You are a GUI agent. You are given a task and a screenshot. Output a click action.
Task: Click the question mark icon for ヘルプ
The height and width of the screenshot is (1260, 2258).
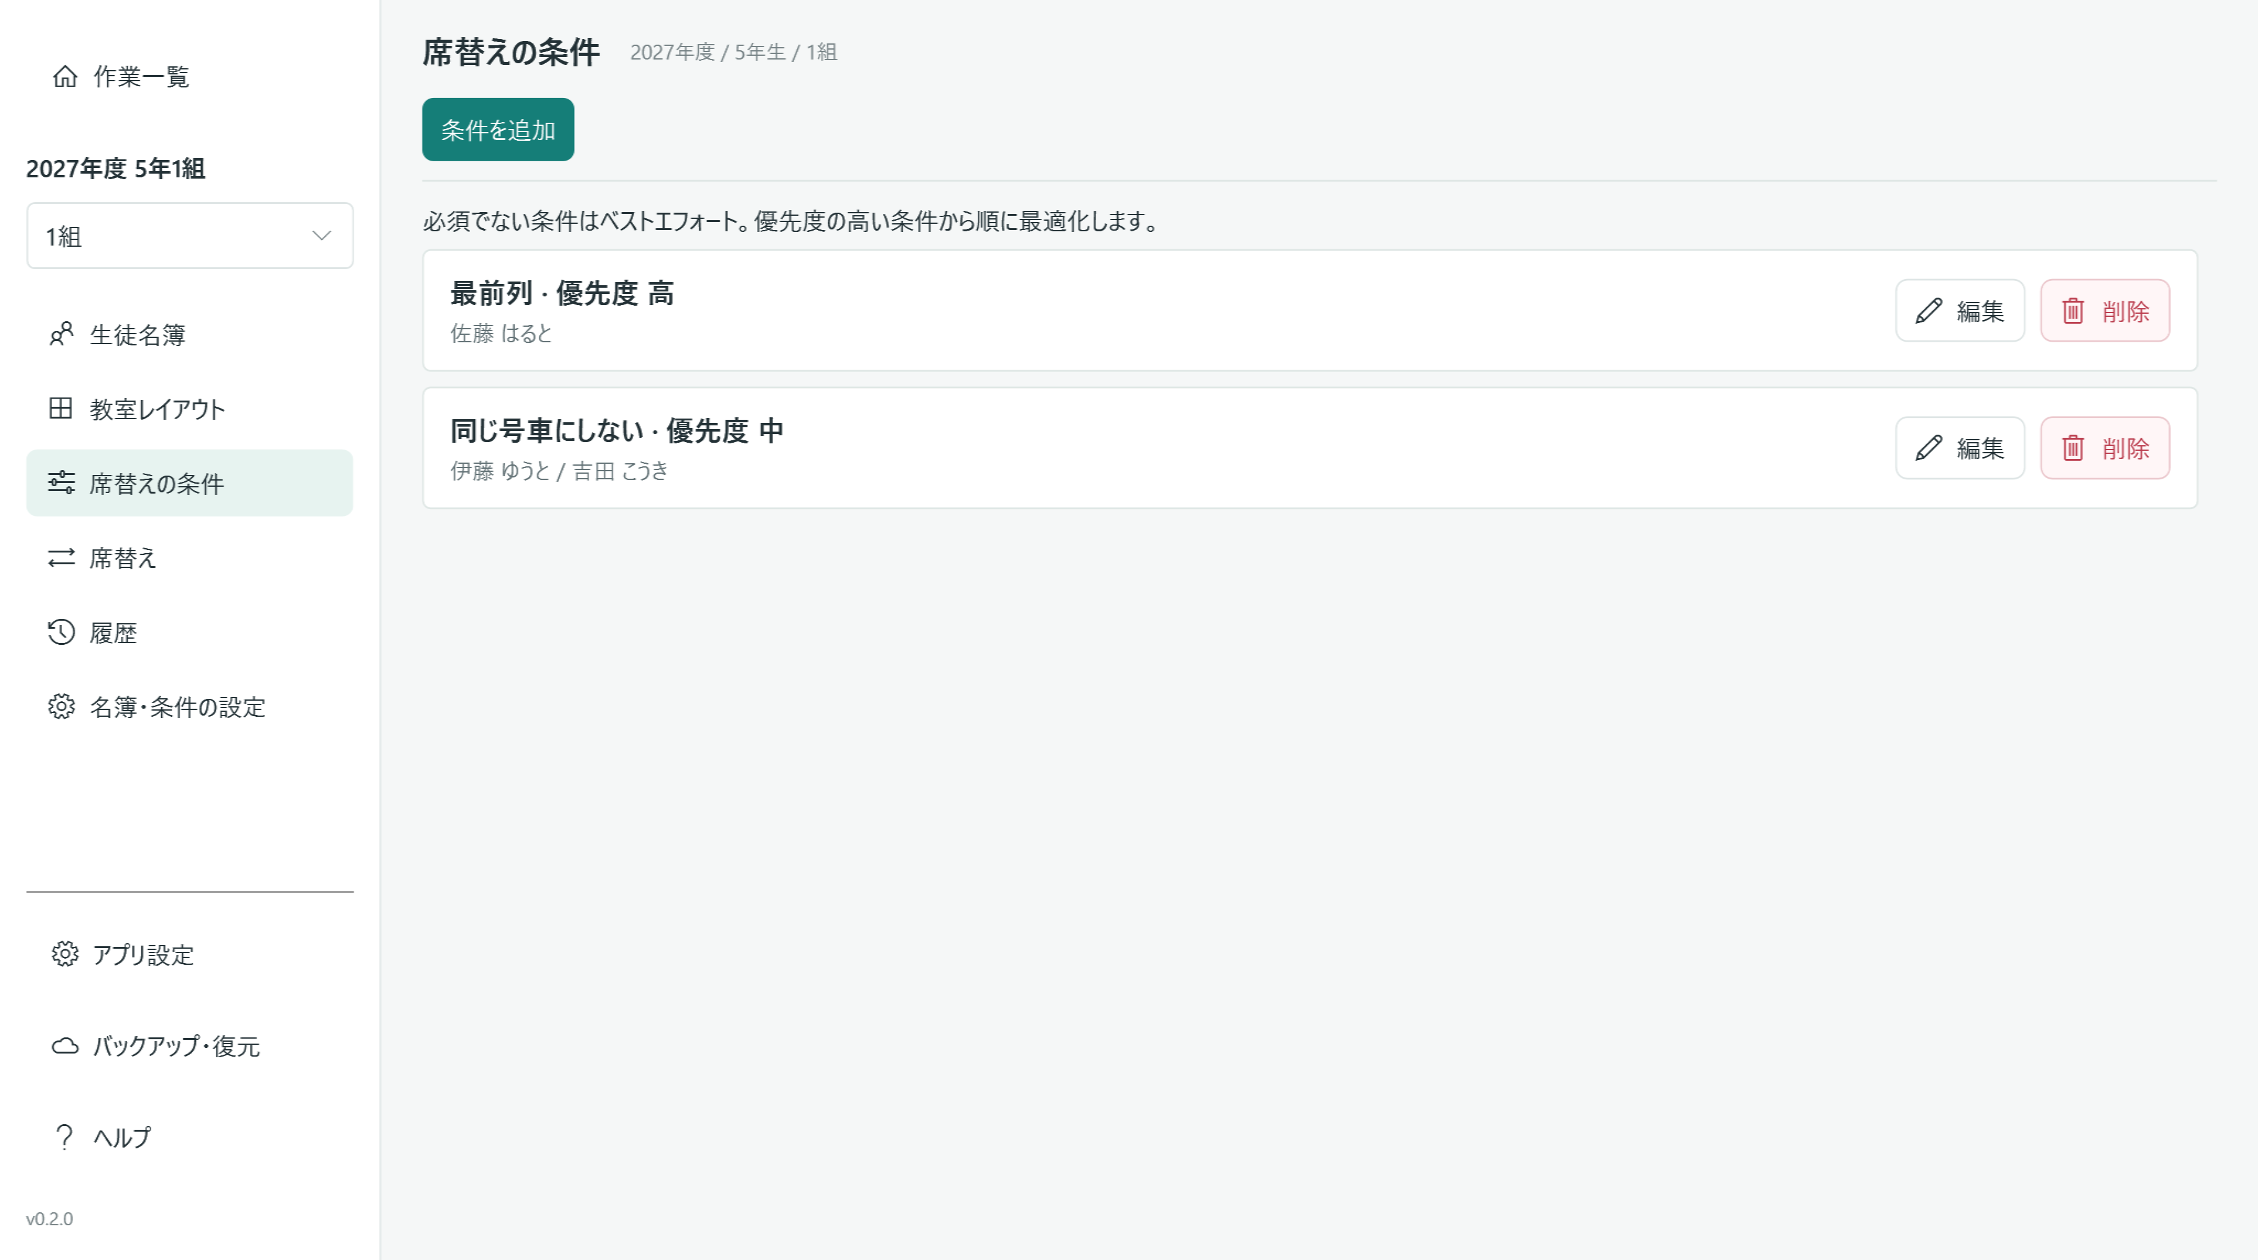click(65, 1137)
